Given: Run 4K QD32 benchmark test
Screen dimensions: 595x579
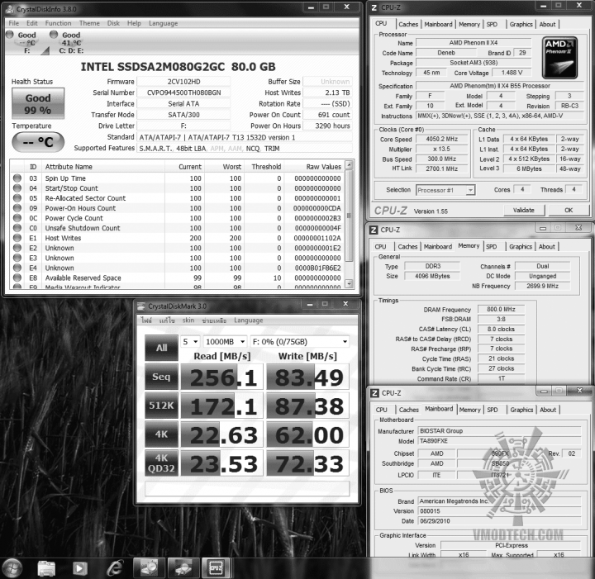Looking at the screenshot, I should click(161, 463).
